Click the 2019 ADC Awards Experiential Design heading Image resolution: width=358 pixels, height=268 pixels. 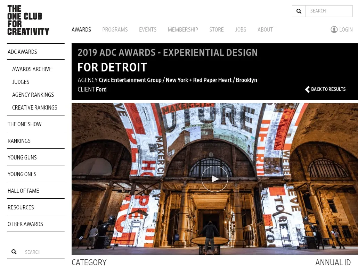[x=168, y=53]
